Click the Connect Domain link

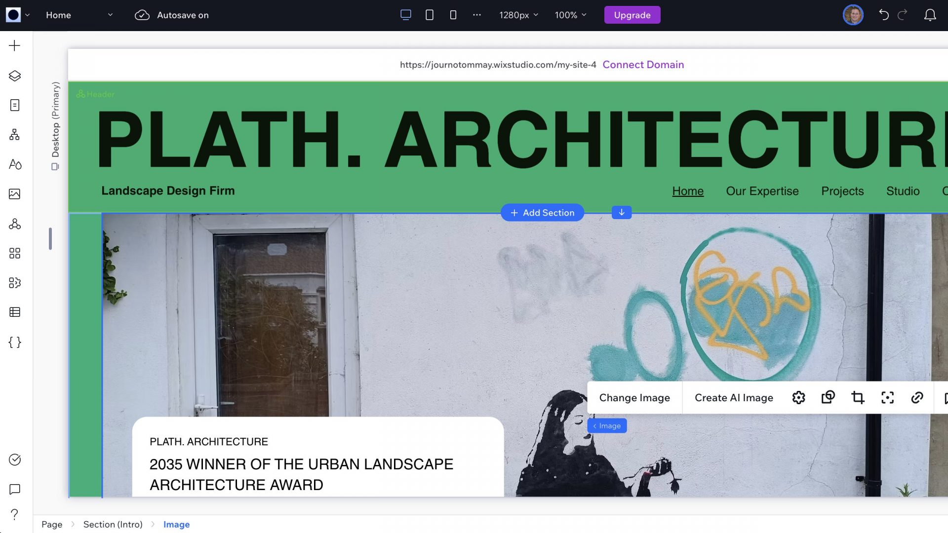(643, 65)
